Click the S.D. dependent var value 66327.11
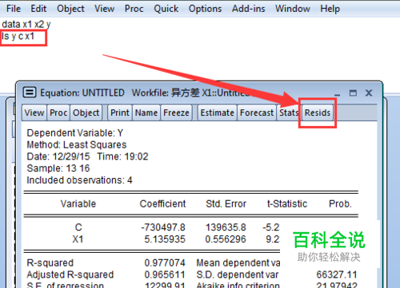This screenshot has height=288, width=400. tap(337, 274)
